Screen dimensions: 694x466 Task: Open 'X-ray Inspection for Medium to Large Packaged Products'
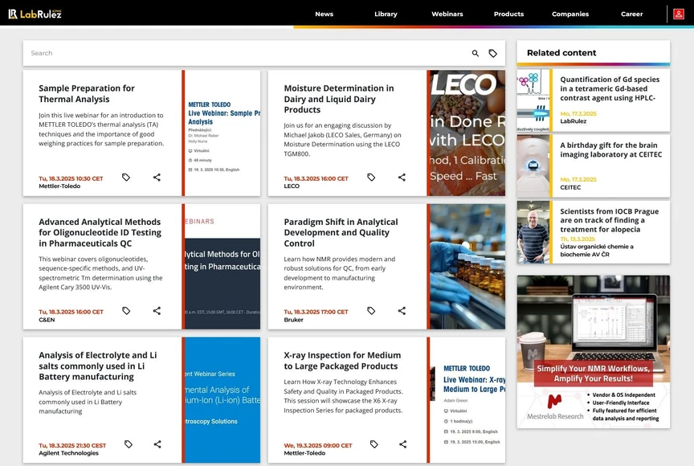342,361
